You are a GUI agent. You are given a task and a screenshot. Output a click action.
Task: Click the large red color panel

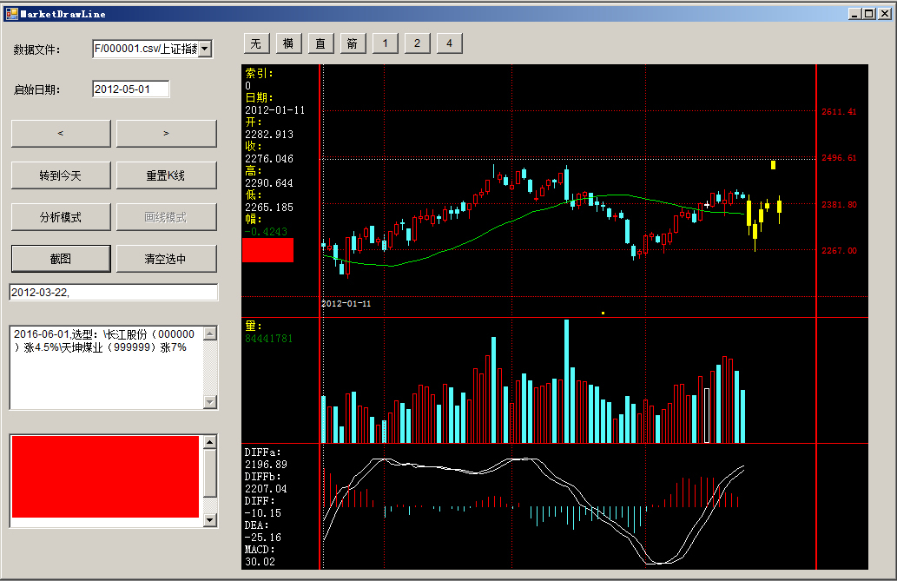click(x=105, y=477)
